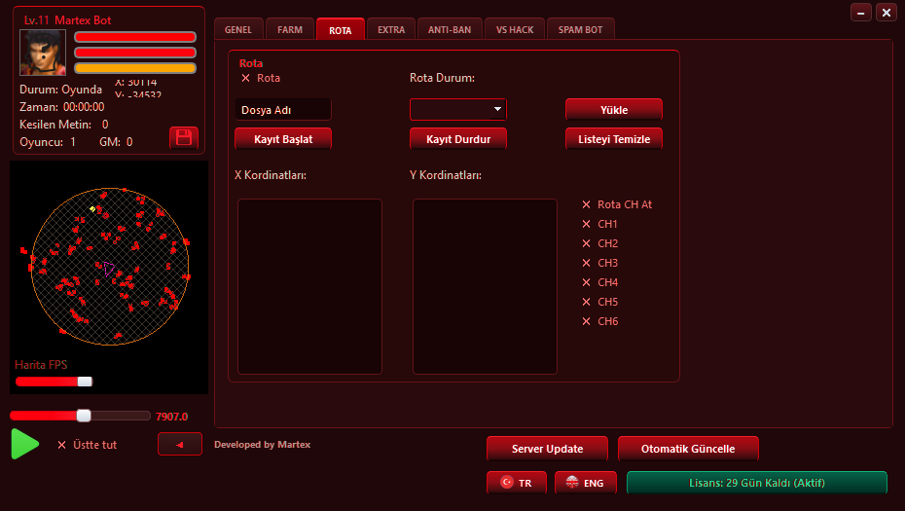Click the Kayıt Başlat button

point(283,139)
